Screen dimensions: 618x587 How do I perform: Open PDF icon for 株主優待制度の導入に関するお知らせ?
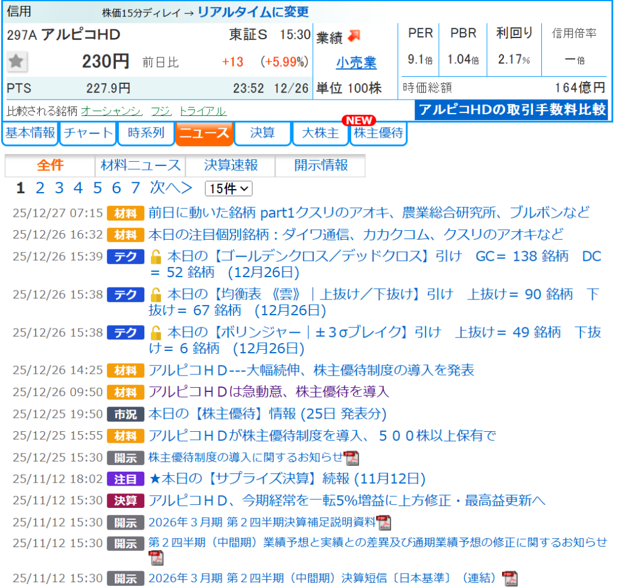[x=351, y=458]
